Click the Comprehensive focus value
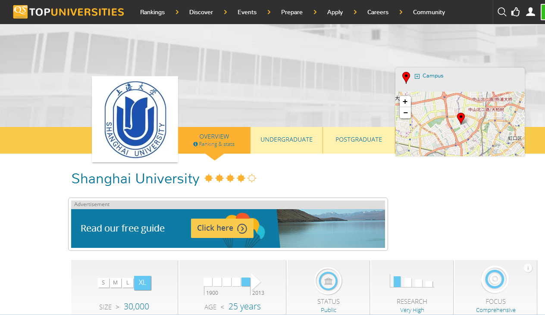Screen dimensions: 545x315 point(496,310)
